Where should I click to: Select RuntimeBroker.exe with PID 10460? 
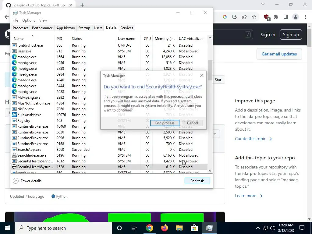pos(56,126)
